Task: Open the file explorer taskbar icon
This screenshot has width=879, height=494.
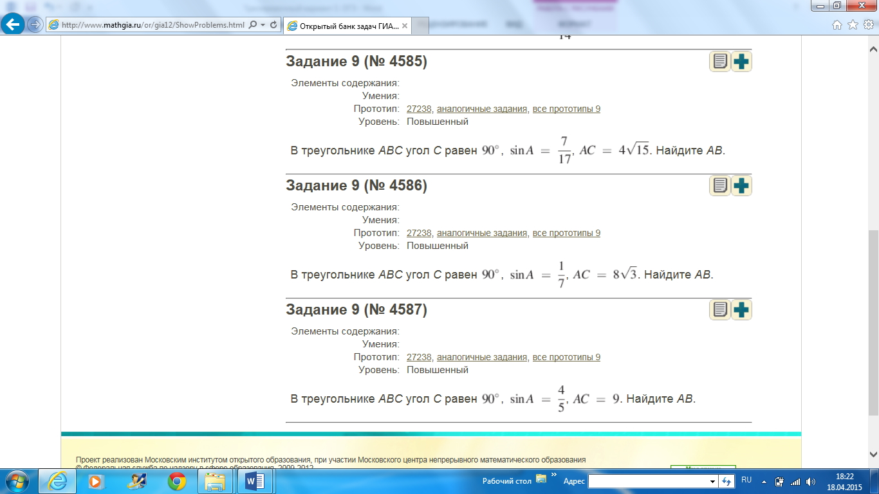Action: click(215, 481)
